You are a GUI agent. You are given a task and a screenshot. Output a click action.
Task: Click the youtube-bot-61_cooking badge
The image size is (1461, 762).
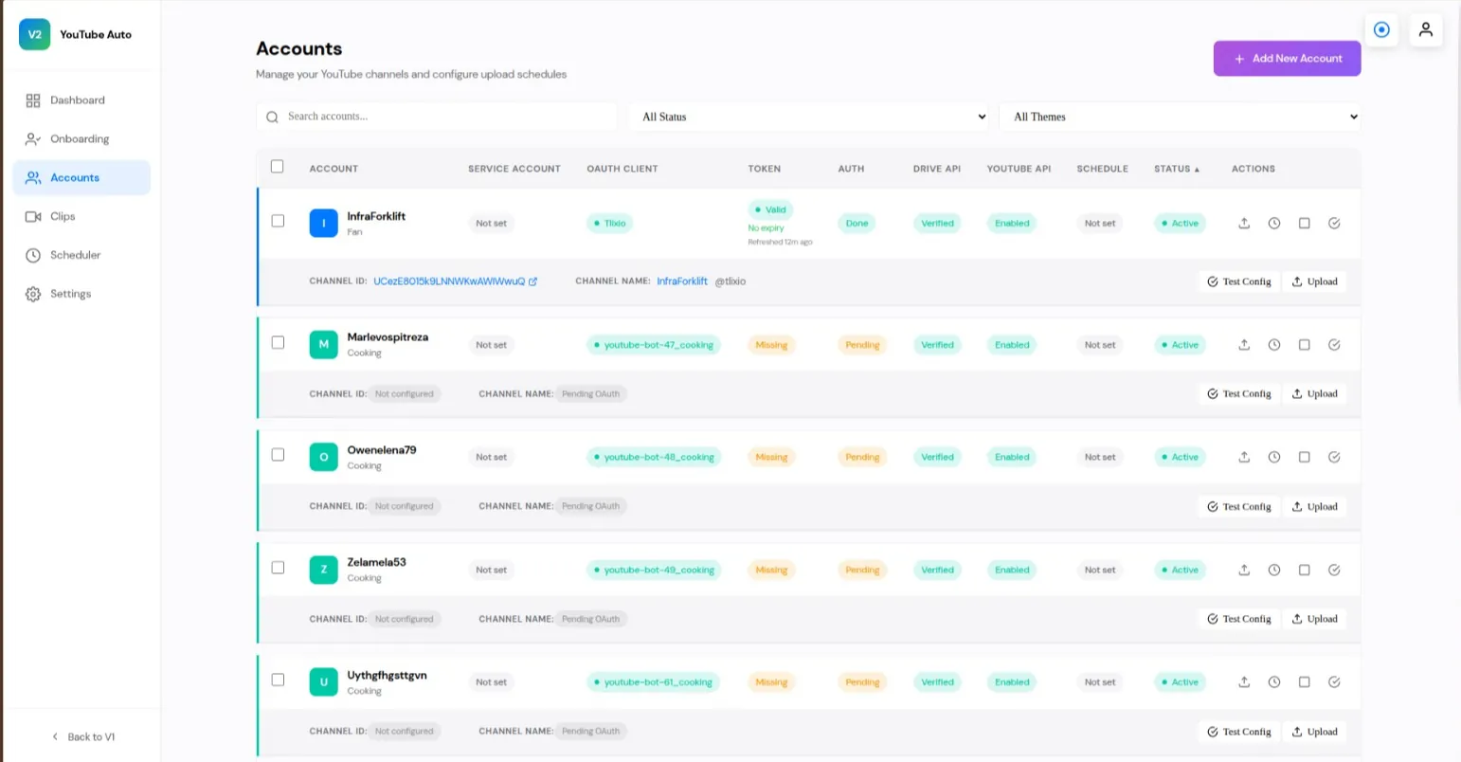tap(653, 682)
